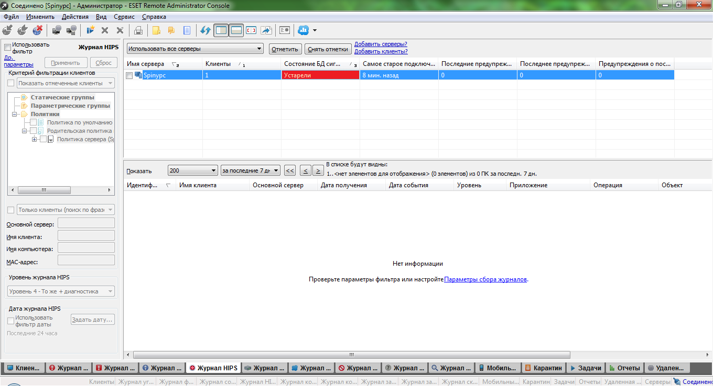Tick the Spinypc server row checkbox

click(x=129, y=75)
